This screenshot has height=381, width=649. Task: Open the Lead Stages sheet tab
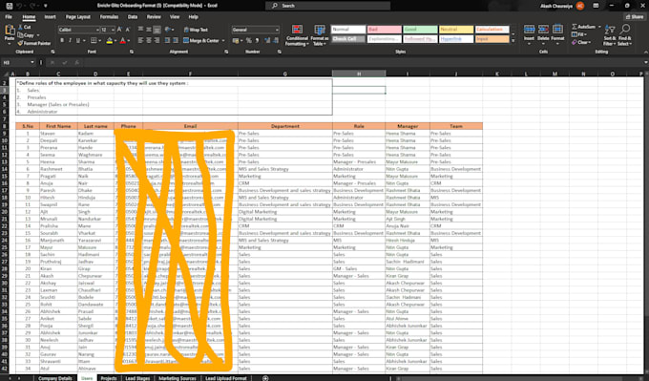[137, 378]
